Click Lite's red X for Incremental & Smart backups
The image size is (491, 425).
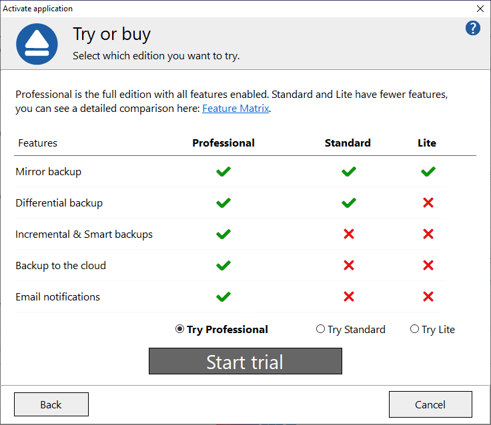click(428, 234)
